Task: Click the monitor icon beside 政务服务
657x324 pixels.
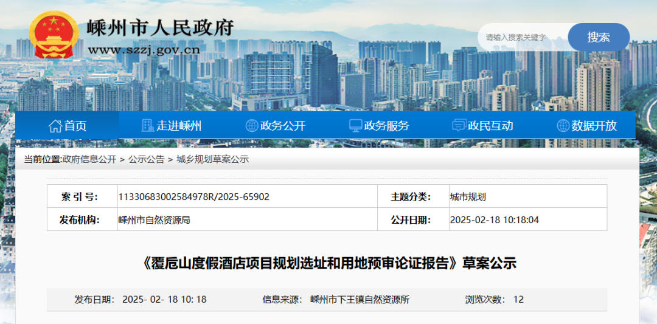Action: pyautogui.click(x=355, y=126)
